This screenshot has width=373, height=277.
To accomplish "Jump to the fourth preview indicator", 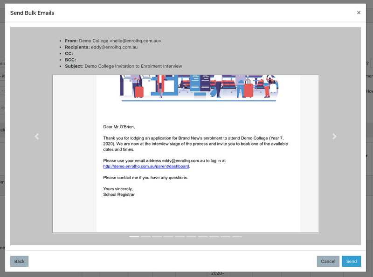I will pos(168,237).
